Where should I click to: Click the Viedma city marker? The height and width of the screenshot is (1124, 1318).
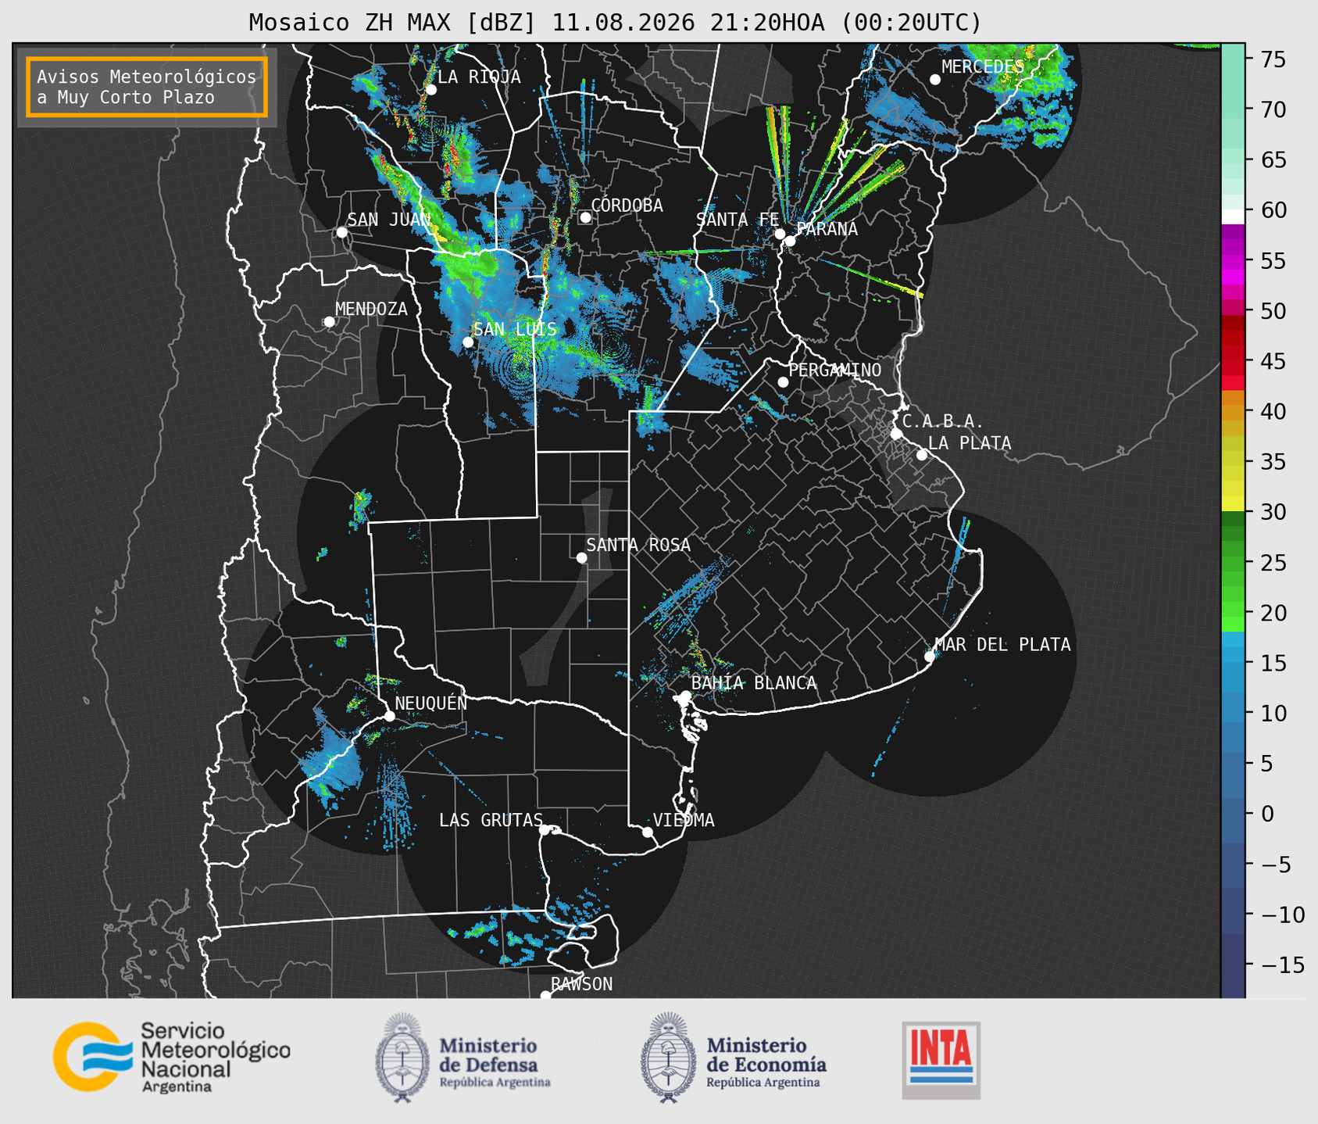(648, 832)
